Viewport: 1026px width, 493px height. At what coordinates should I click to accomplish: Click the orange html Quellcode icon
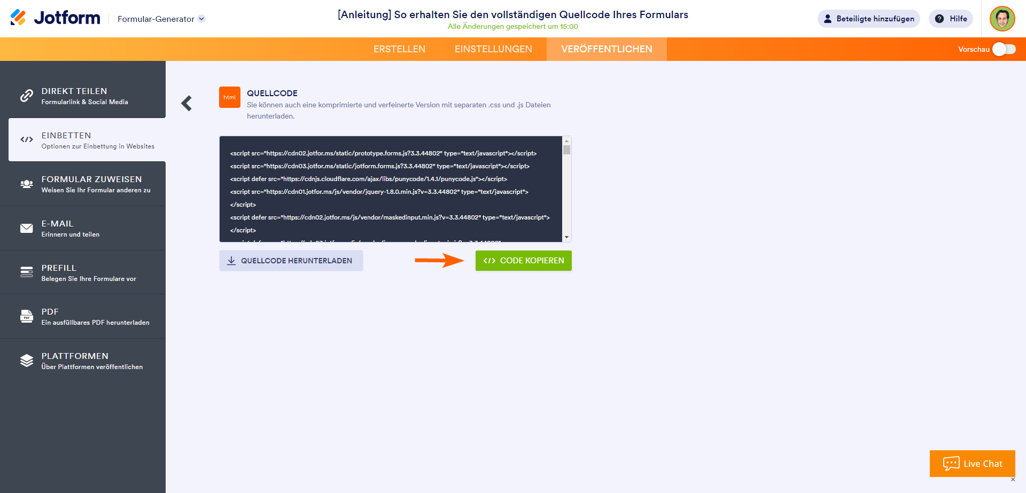pos(230,97)
